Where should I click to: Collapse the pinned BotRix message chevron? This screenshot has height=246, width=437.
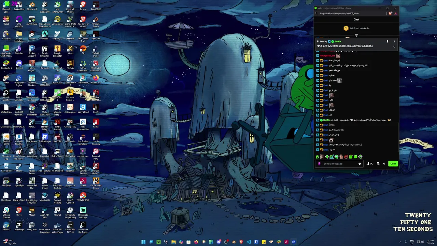click(x=394, y=47)
